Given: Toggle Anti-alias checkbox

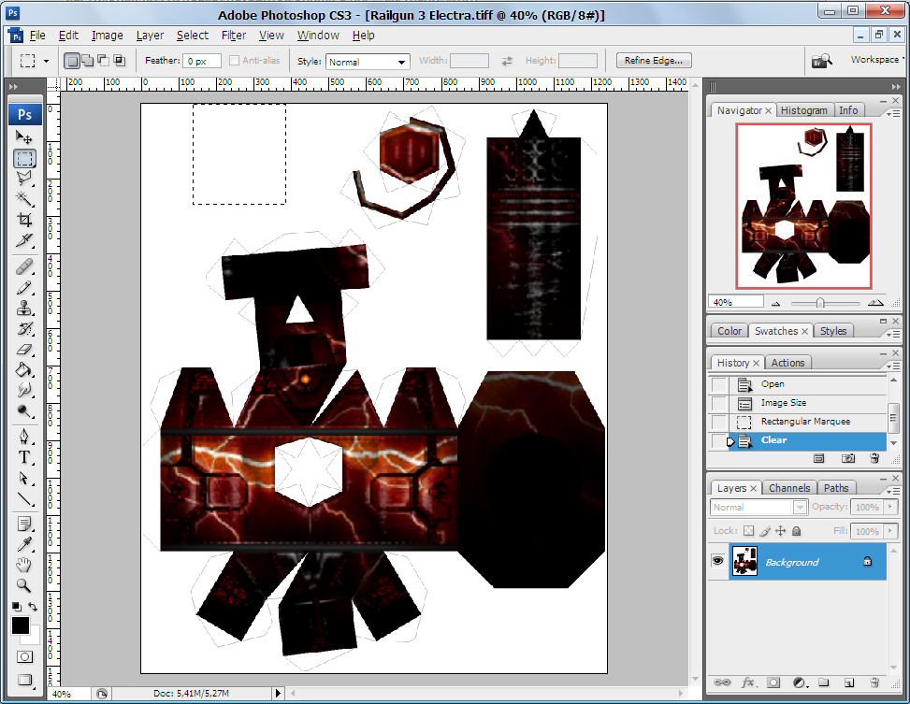Looking at the screenshot, I should point(235,61).
